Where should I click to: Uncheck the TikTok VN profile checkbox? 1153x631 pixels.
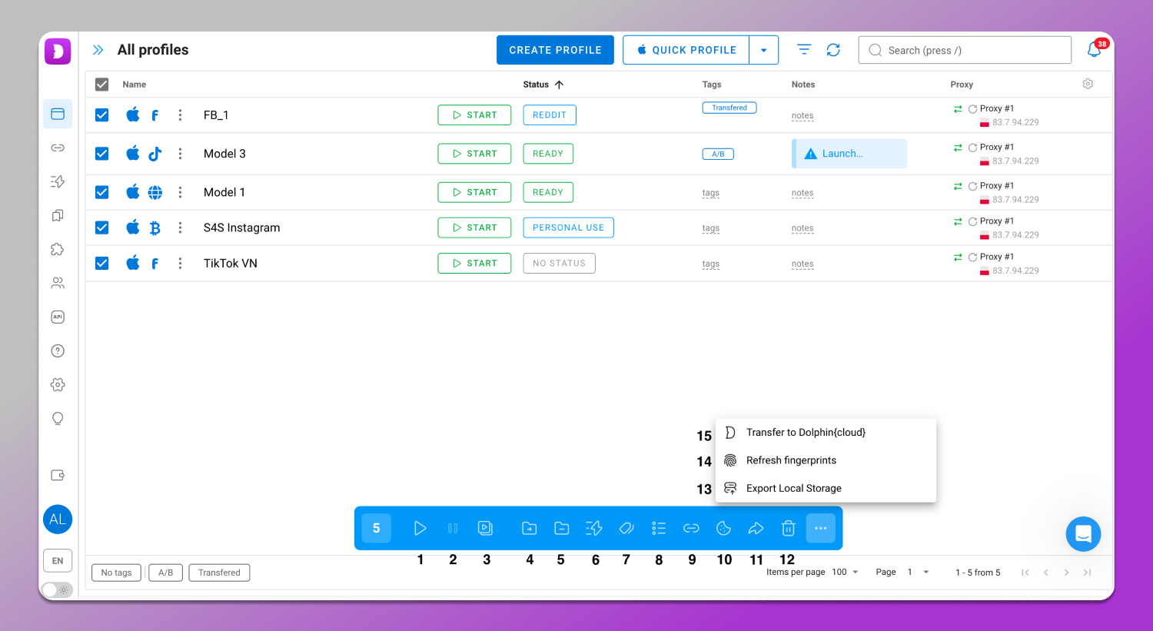click(102, 264)
